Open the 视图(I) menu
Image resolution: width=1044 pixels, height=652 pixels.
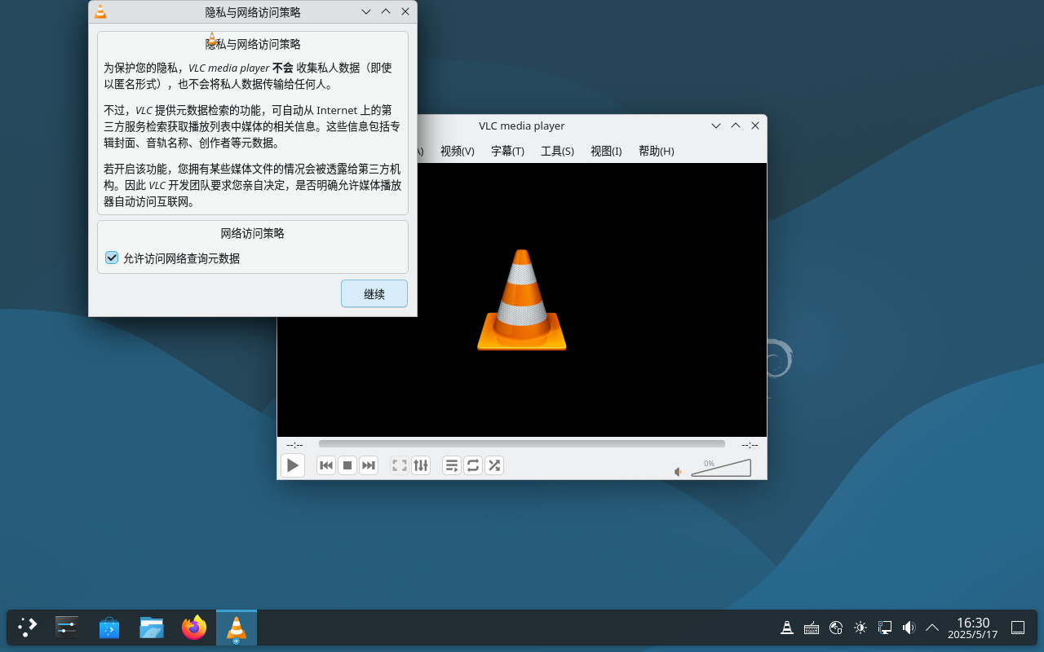[x=606, y=151]
